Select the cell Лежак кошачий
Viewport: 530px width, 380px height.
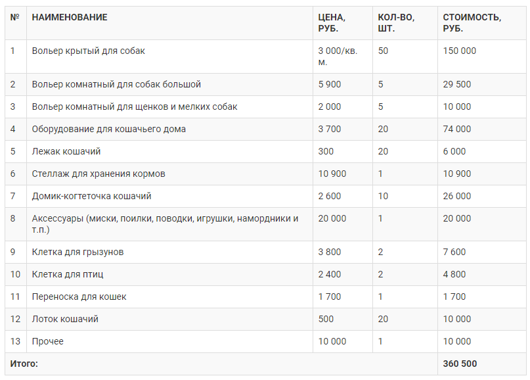tap(169, 151)
